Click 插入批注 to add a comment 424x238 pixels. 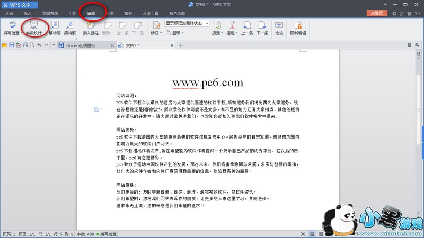(91, 28)
